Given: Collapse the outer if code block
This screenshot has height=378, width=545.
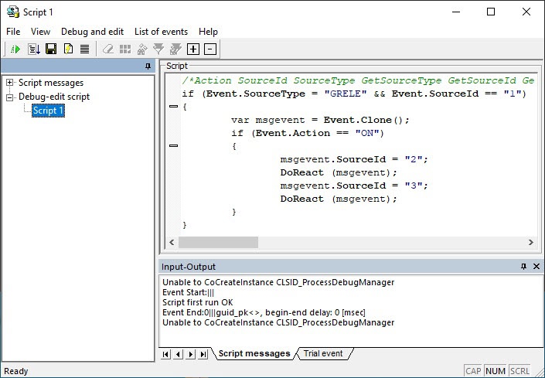Looking at the screenshot, I should click(173, 107).
